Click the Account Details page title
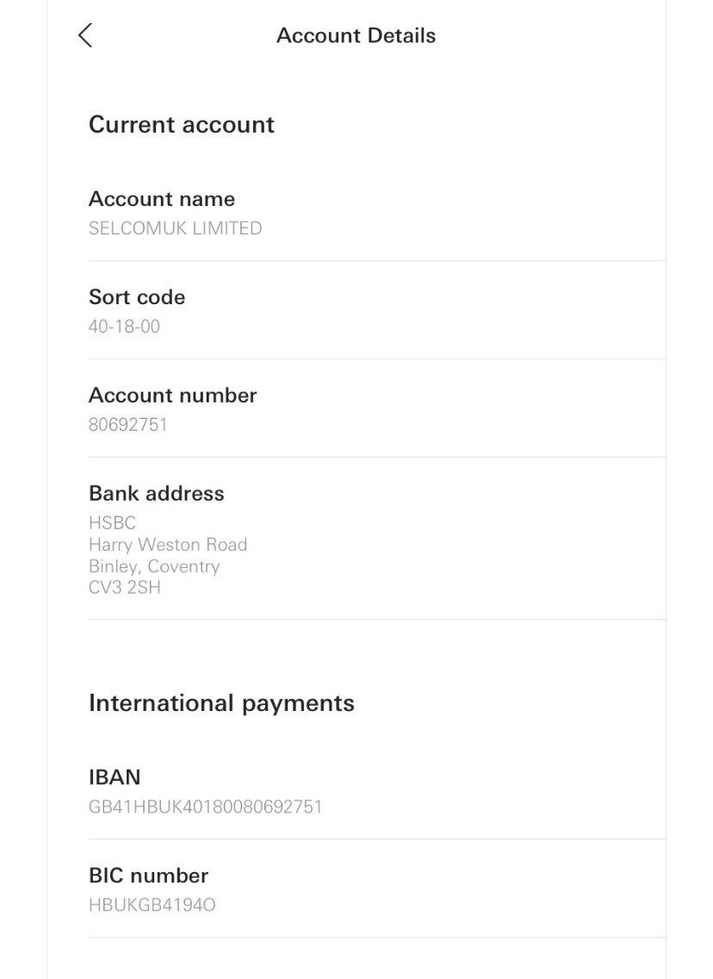This screenshot has height=979, width=713. (356, 35)
